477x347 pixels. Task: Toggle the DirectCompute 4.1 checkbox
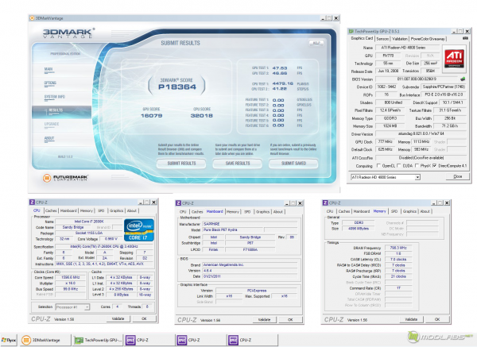tap(434, 166)
